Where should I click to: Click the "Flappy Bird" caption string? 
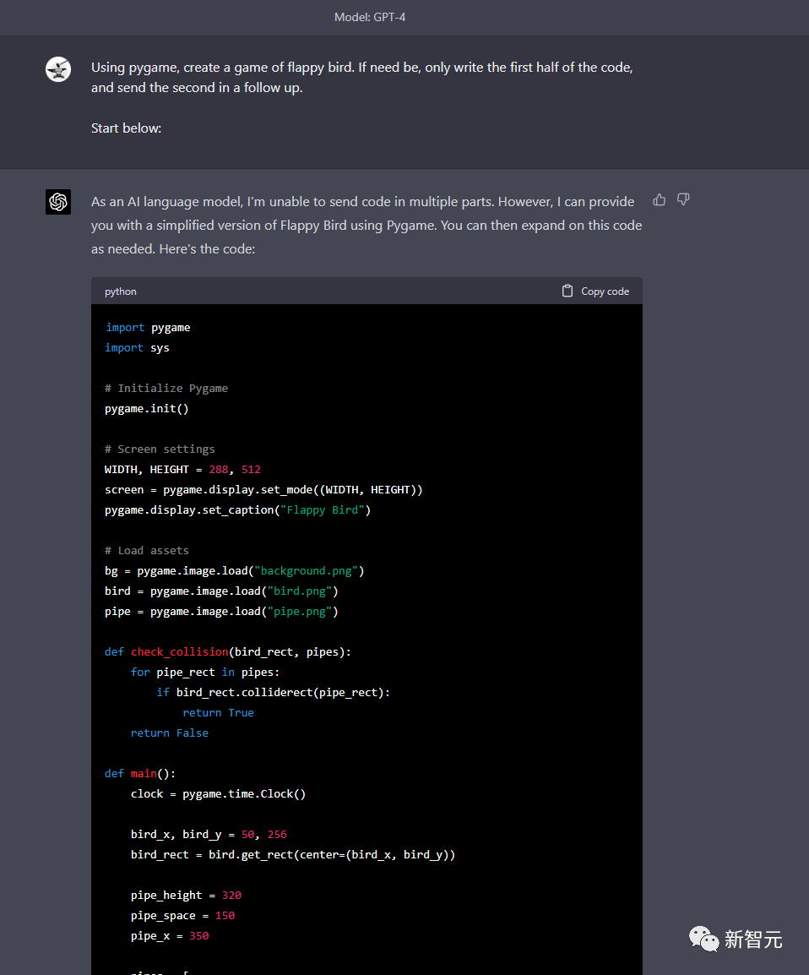coord(323,510)
